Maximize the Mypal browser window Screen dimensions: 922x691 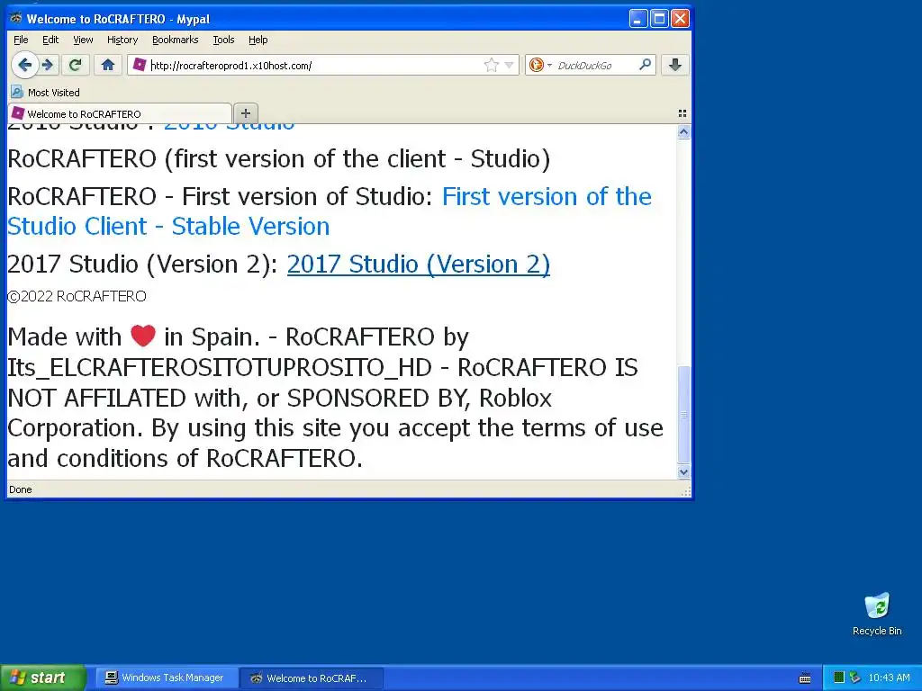tap(659, 18)
